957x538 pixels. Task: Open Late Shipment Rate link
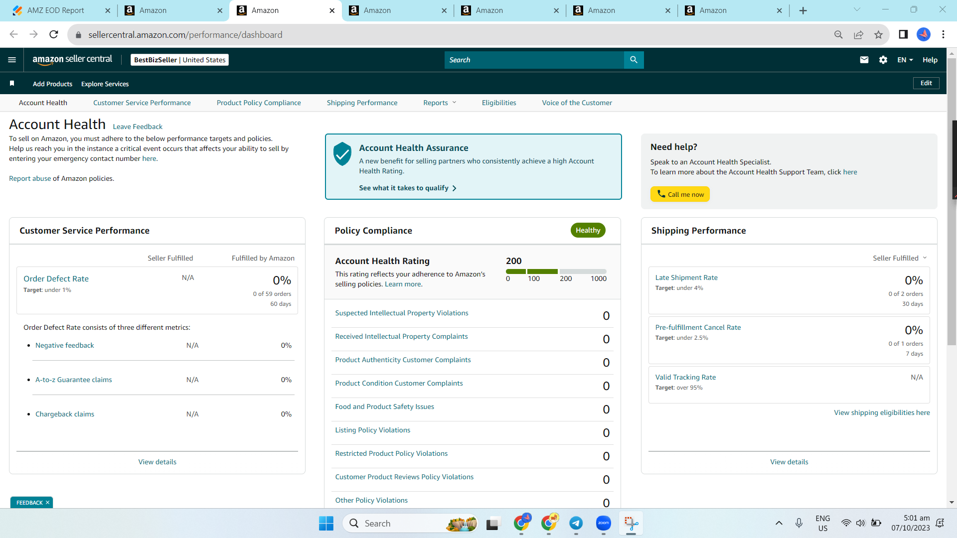(x=686, y=277)
